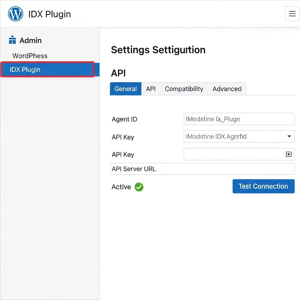Click the square icon in API Key field
Image resolution: width=300 pixels, height=300 pixels.
[x=289, y=154]
